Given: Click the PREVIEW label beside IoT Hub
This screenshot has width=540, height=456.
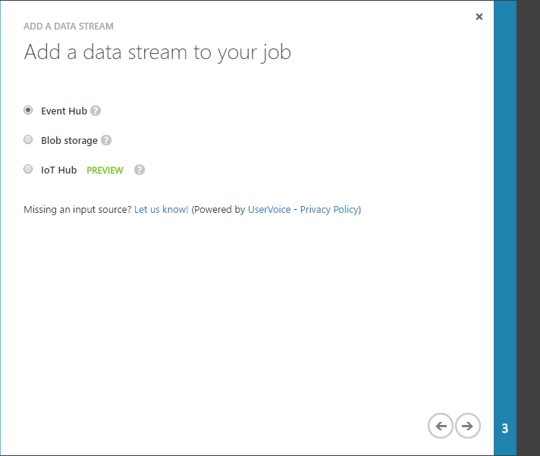Looking at the screenshot, I should click(x=105, y=170).
